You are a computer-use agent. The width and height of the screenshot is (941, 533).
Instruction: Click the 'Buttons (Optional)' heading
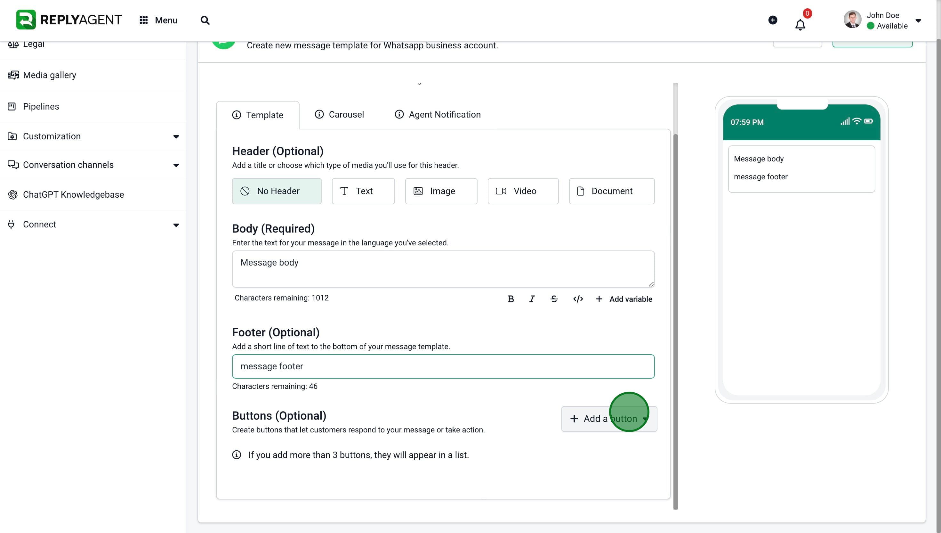tap(279, 416)
